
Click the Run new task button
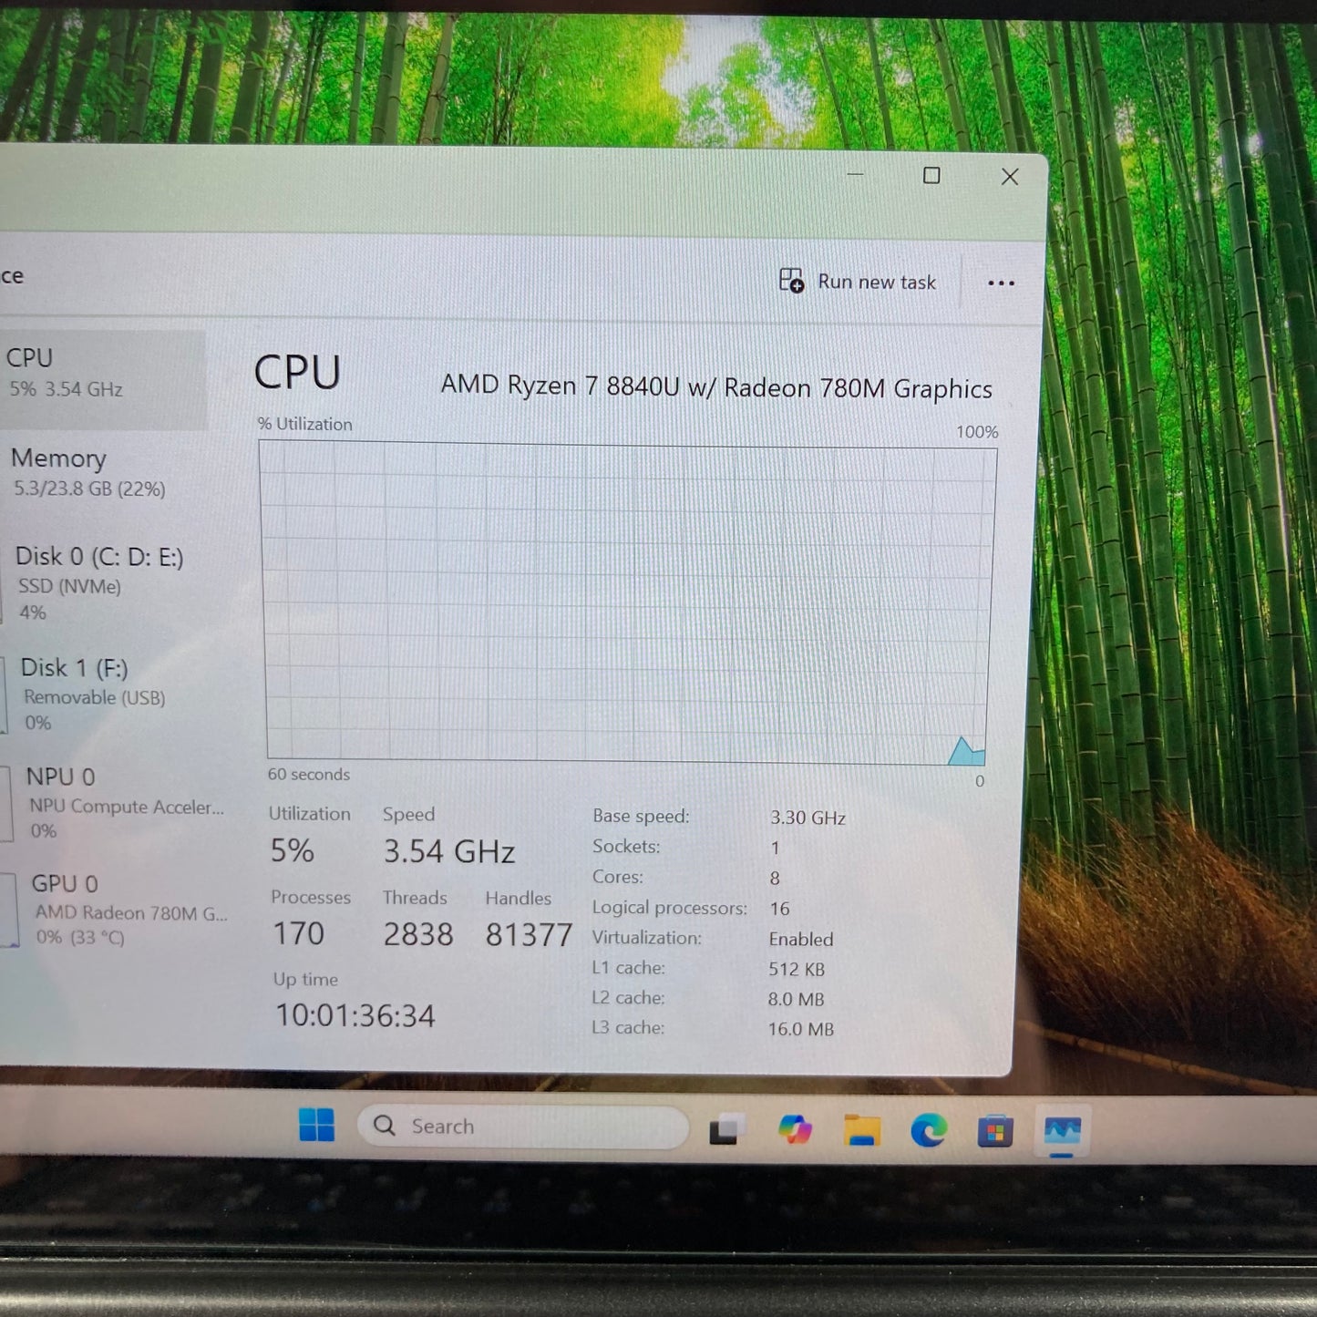click(x=858, y=282)
